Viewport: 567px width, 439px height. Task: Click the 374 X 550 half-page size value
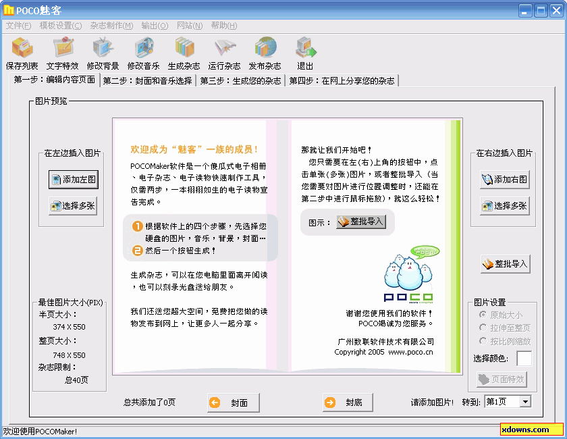pyautogui.click(x=69, y=327)
